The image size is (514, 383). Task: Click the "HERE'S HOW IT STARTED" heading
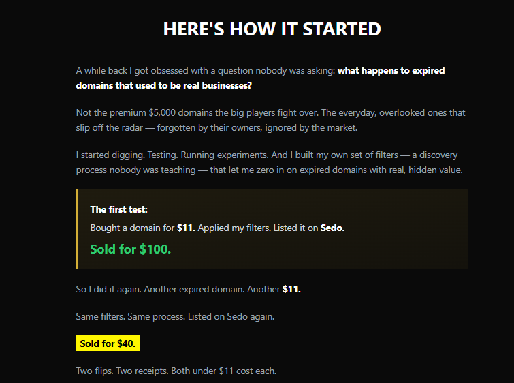(272, 29)
